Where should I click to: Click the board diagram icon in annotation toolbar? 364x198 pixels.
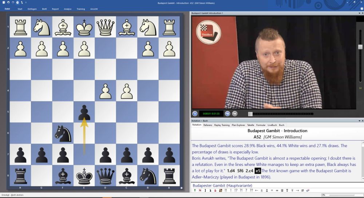tap(221, 190)
